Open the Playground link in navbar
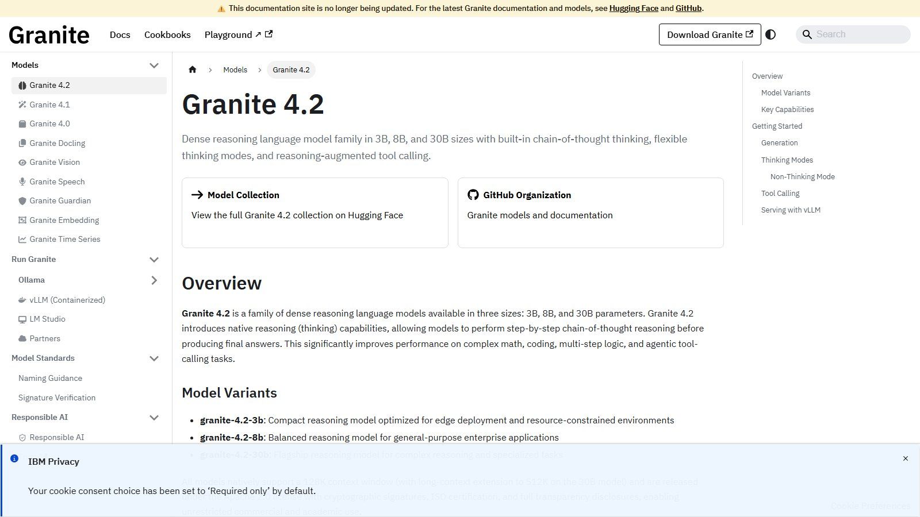920x517 pixels. 239,34
